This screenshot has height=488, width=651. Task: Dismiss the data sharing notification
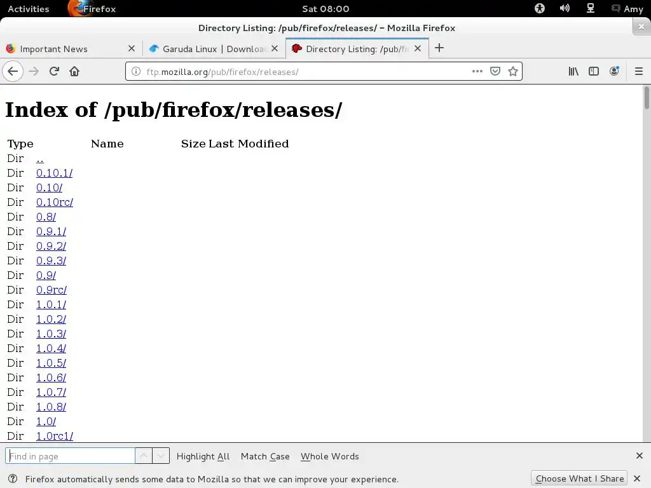(x=637, y=478)
